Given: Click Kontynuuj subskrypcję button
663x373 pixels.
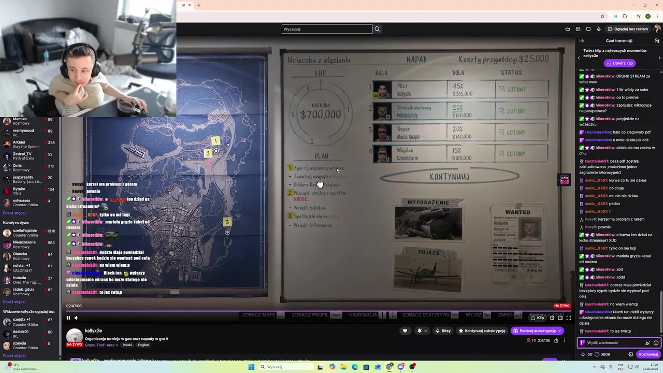Looking at the screenshot, I should coord(482,331).
